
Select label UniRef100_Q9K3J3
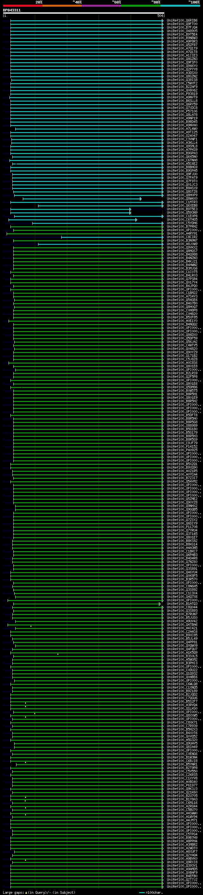coord(182,789)
